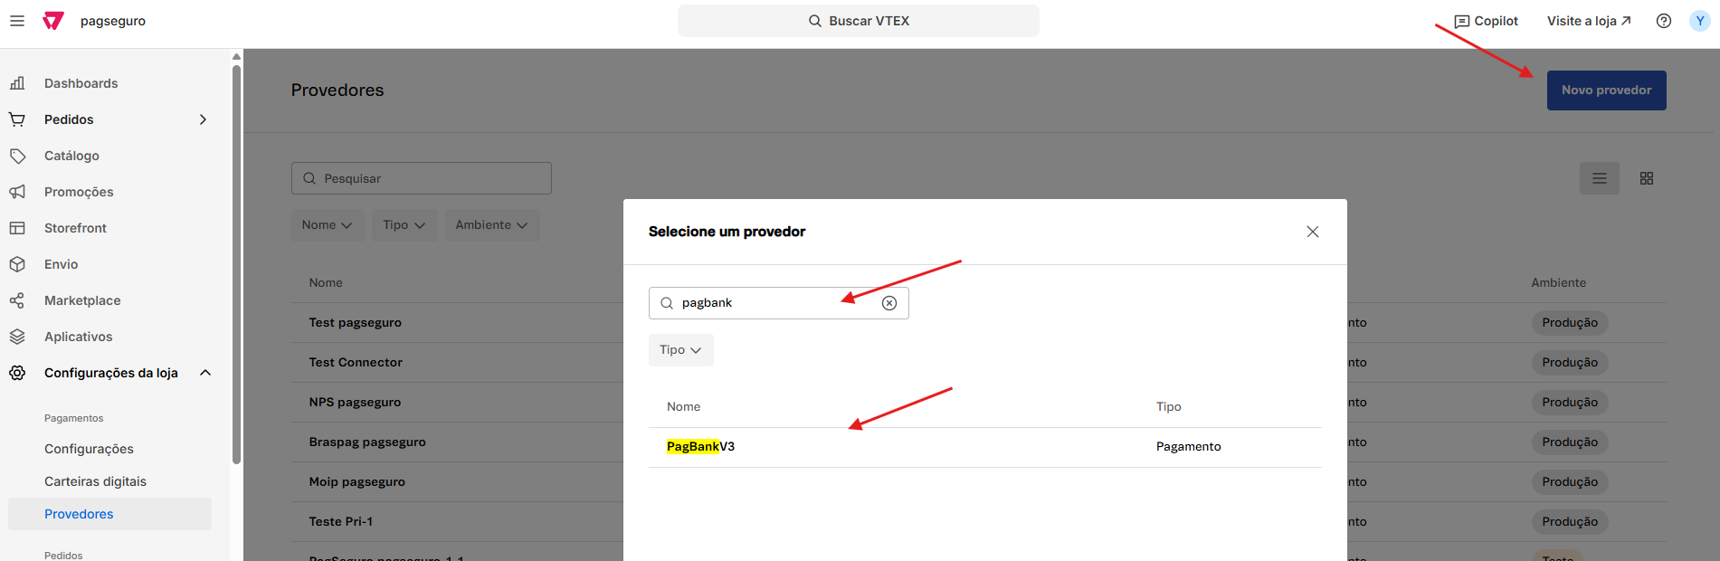Open Promoções in the sidebar
The image size is (1720, 561).
point(79,192)
